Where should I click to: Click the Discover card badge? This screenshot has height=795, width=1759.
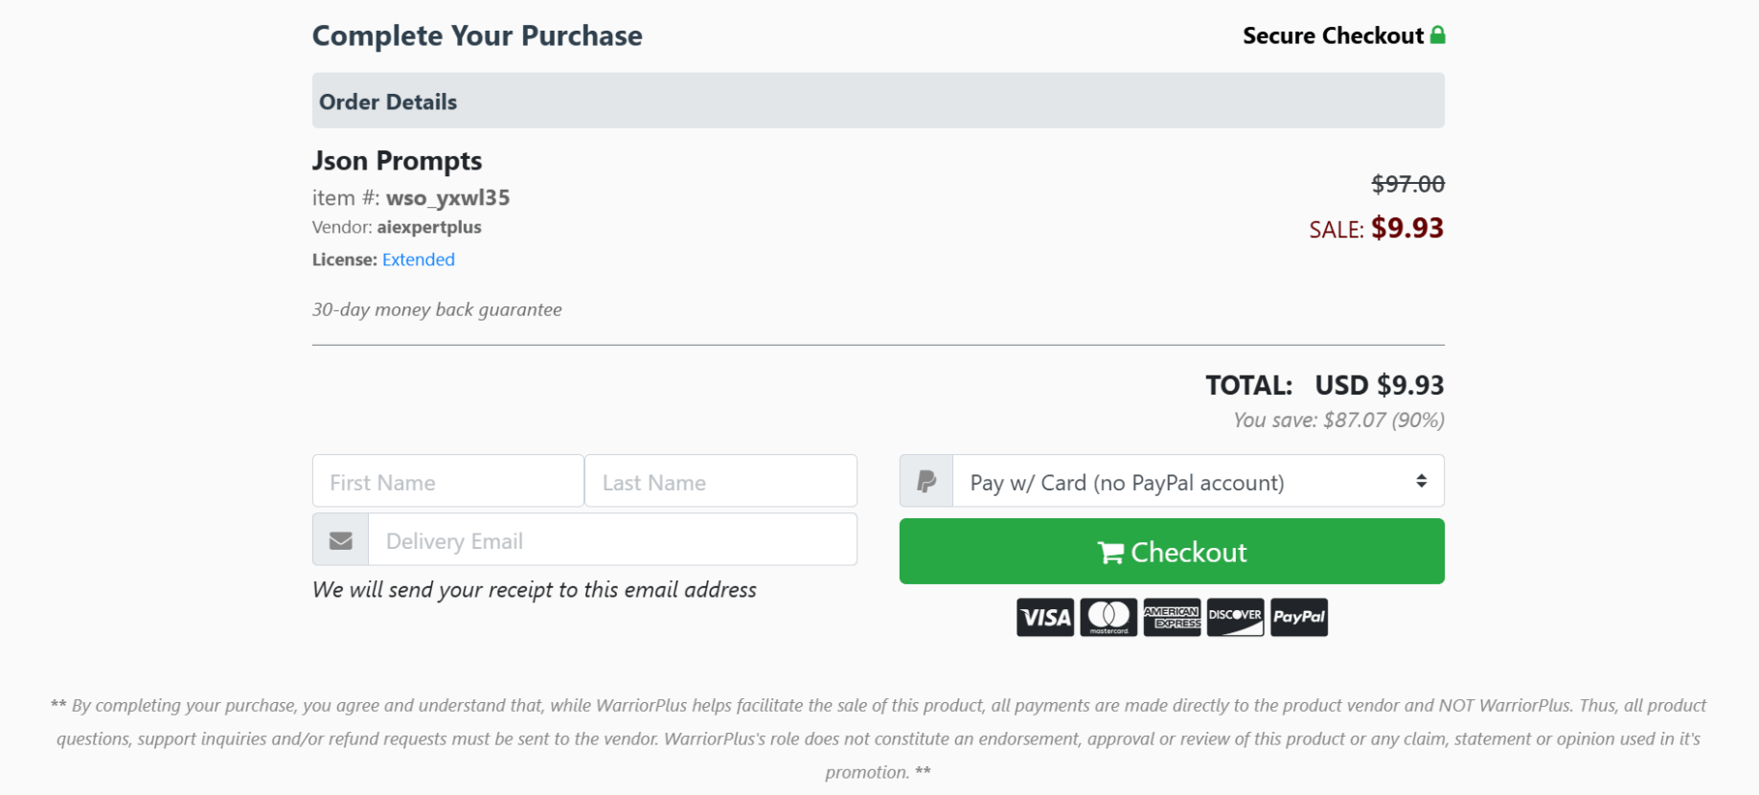click(1235, 617)
